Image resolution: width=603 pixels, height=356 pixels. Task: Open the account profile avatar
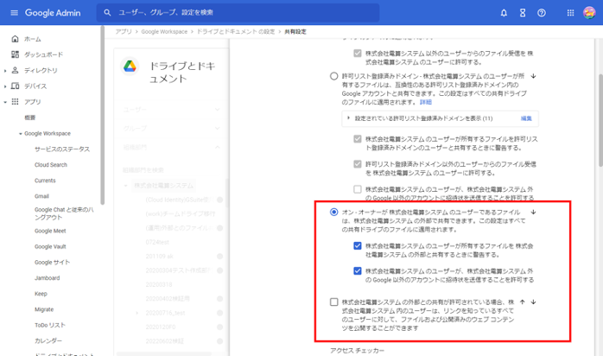tap(589, 13)
